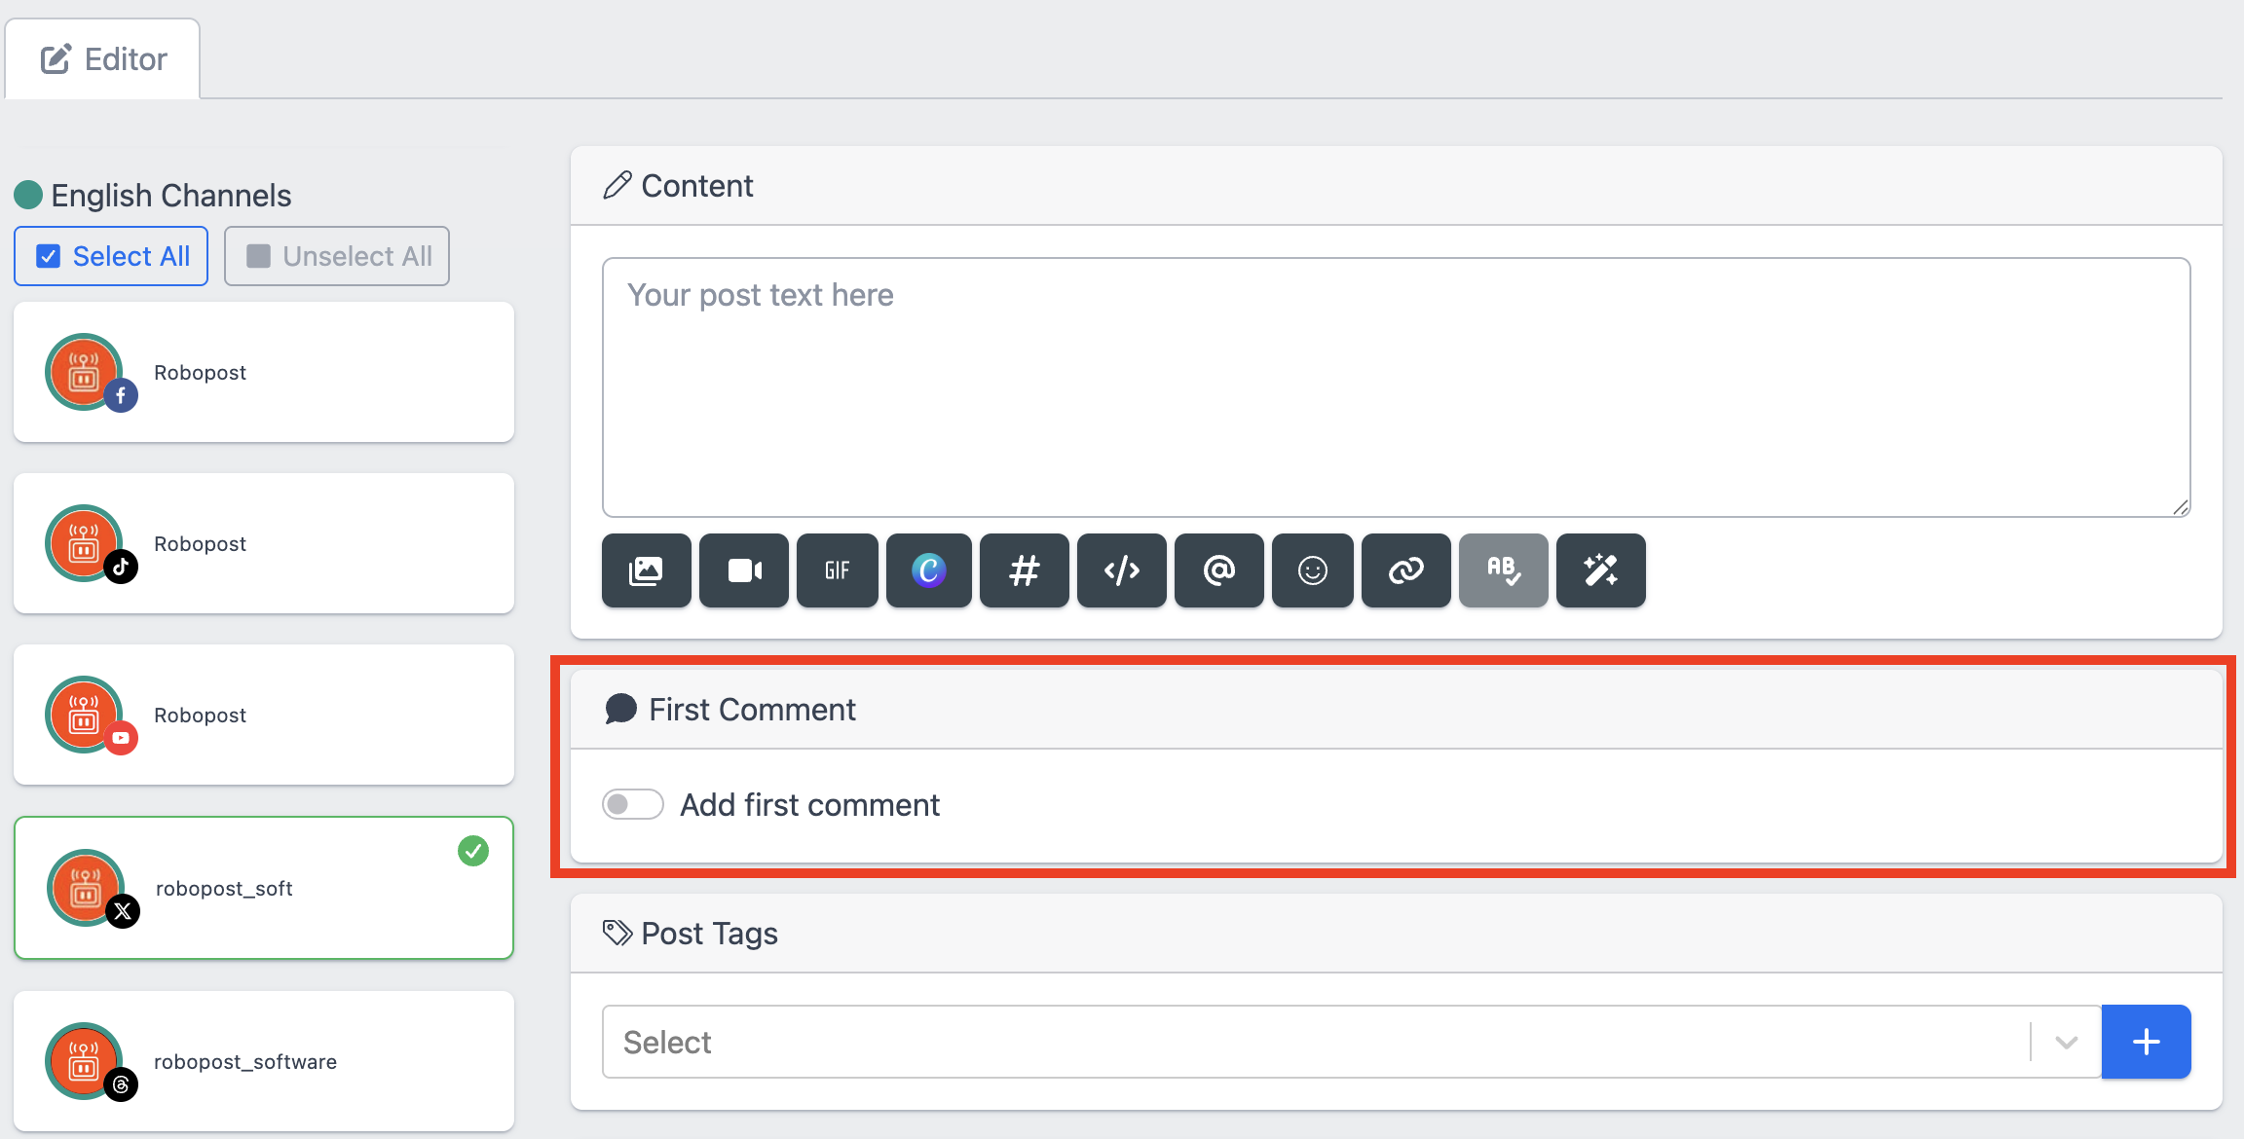Switch to the Editor tab
The width and height of the screenshot is (2244, 1139).
103,59
